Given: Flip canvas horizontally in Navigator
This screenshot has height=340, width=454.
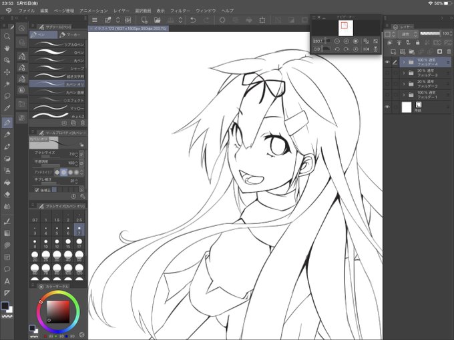Looking at the screenshot, I should (367, 49).
